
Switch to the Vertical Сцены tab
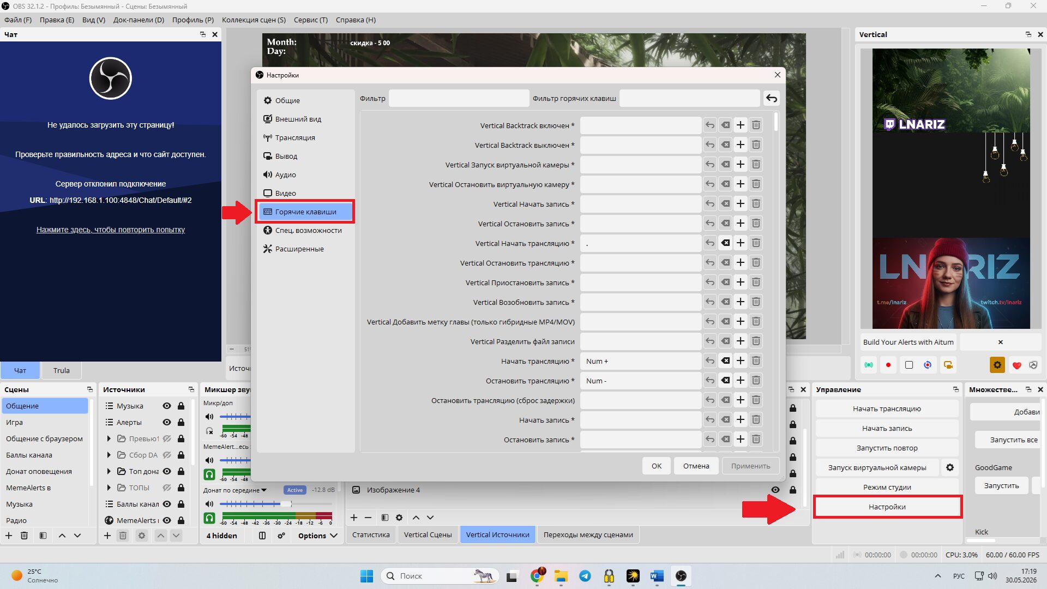(428, 534)
